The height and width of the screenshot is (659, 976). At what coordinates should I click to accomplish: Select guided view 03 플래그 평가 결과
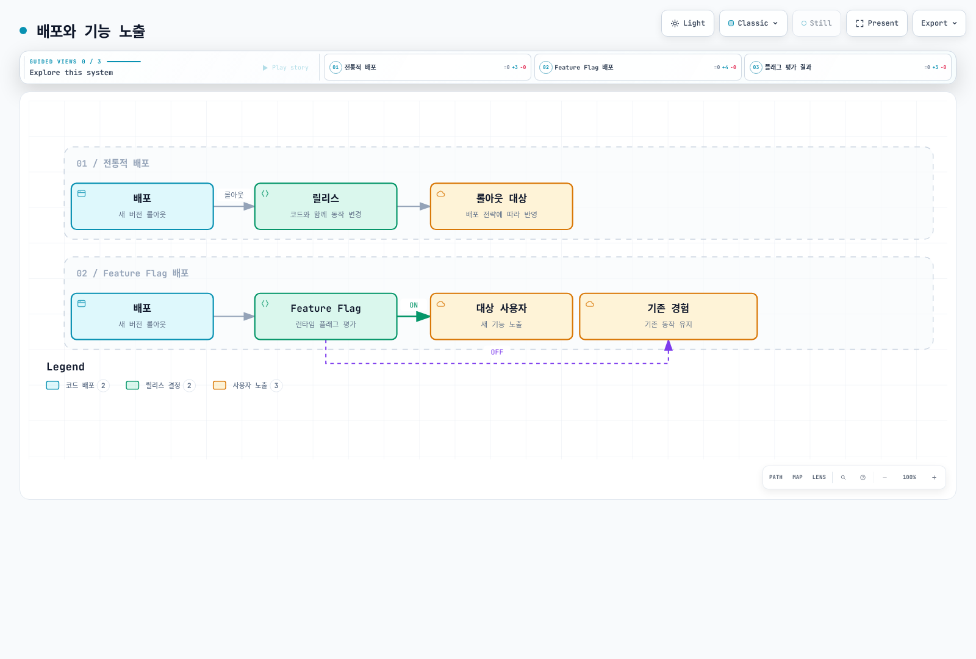pos(848,67)
